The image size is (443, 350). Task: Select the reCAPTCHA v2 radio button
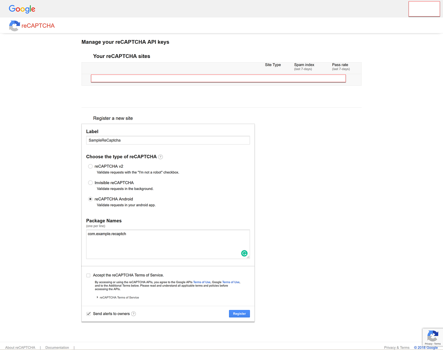click(90, 166)
